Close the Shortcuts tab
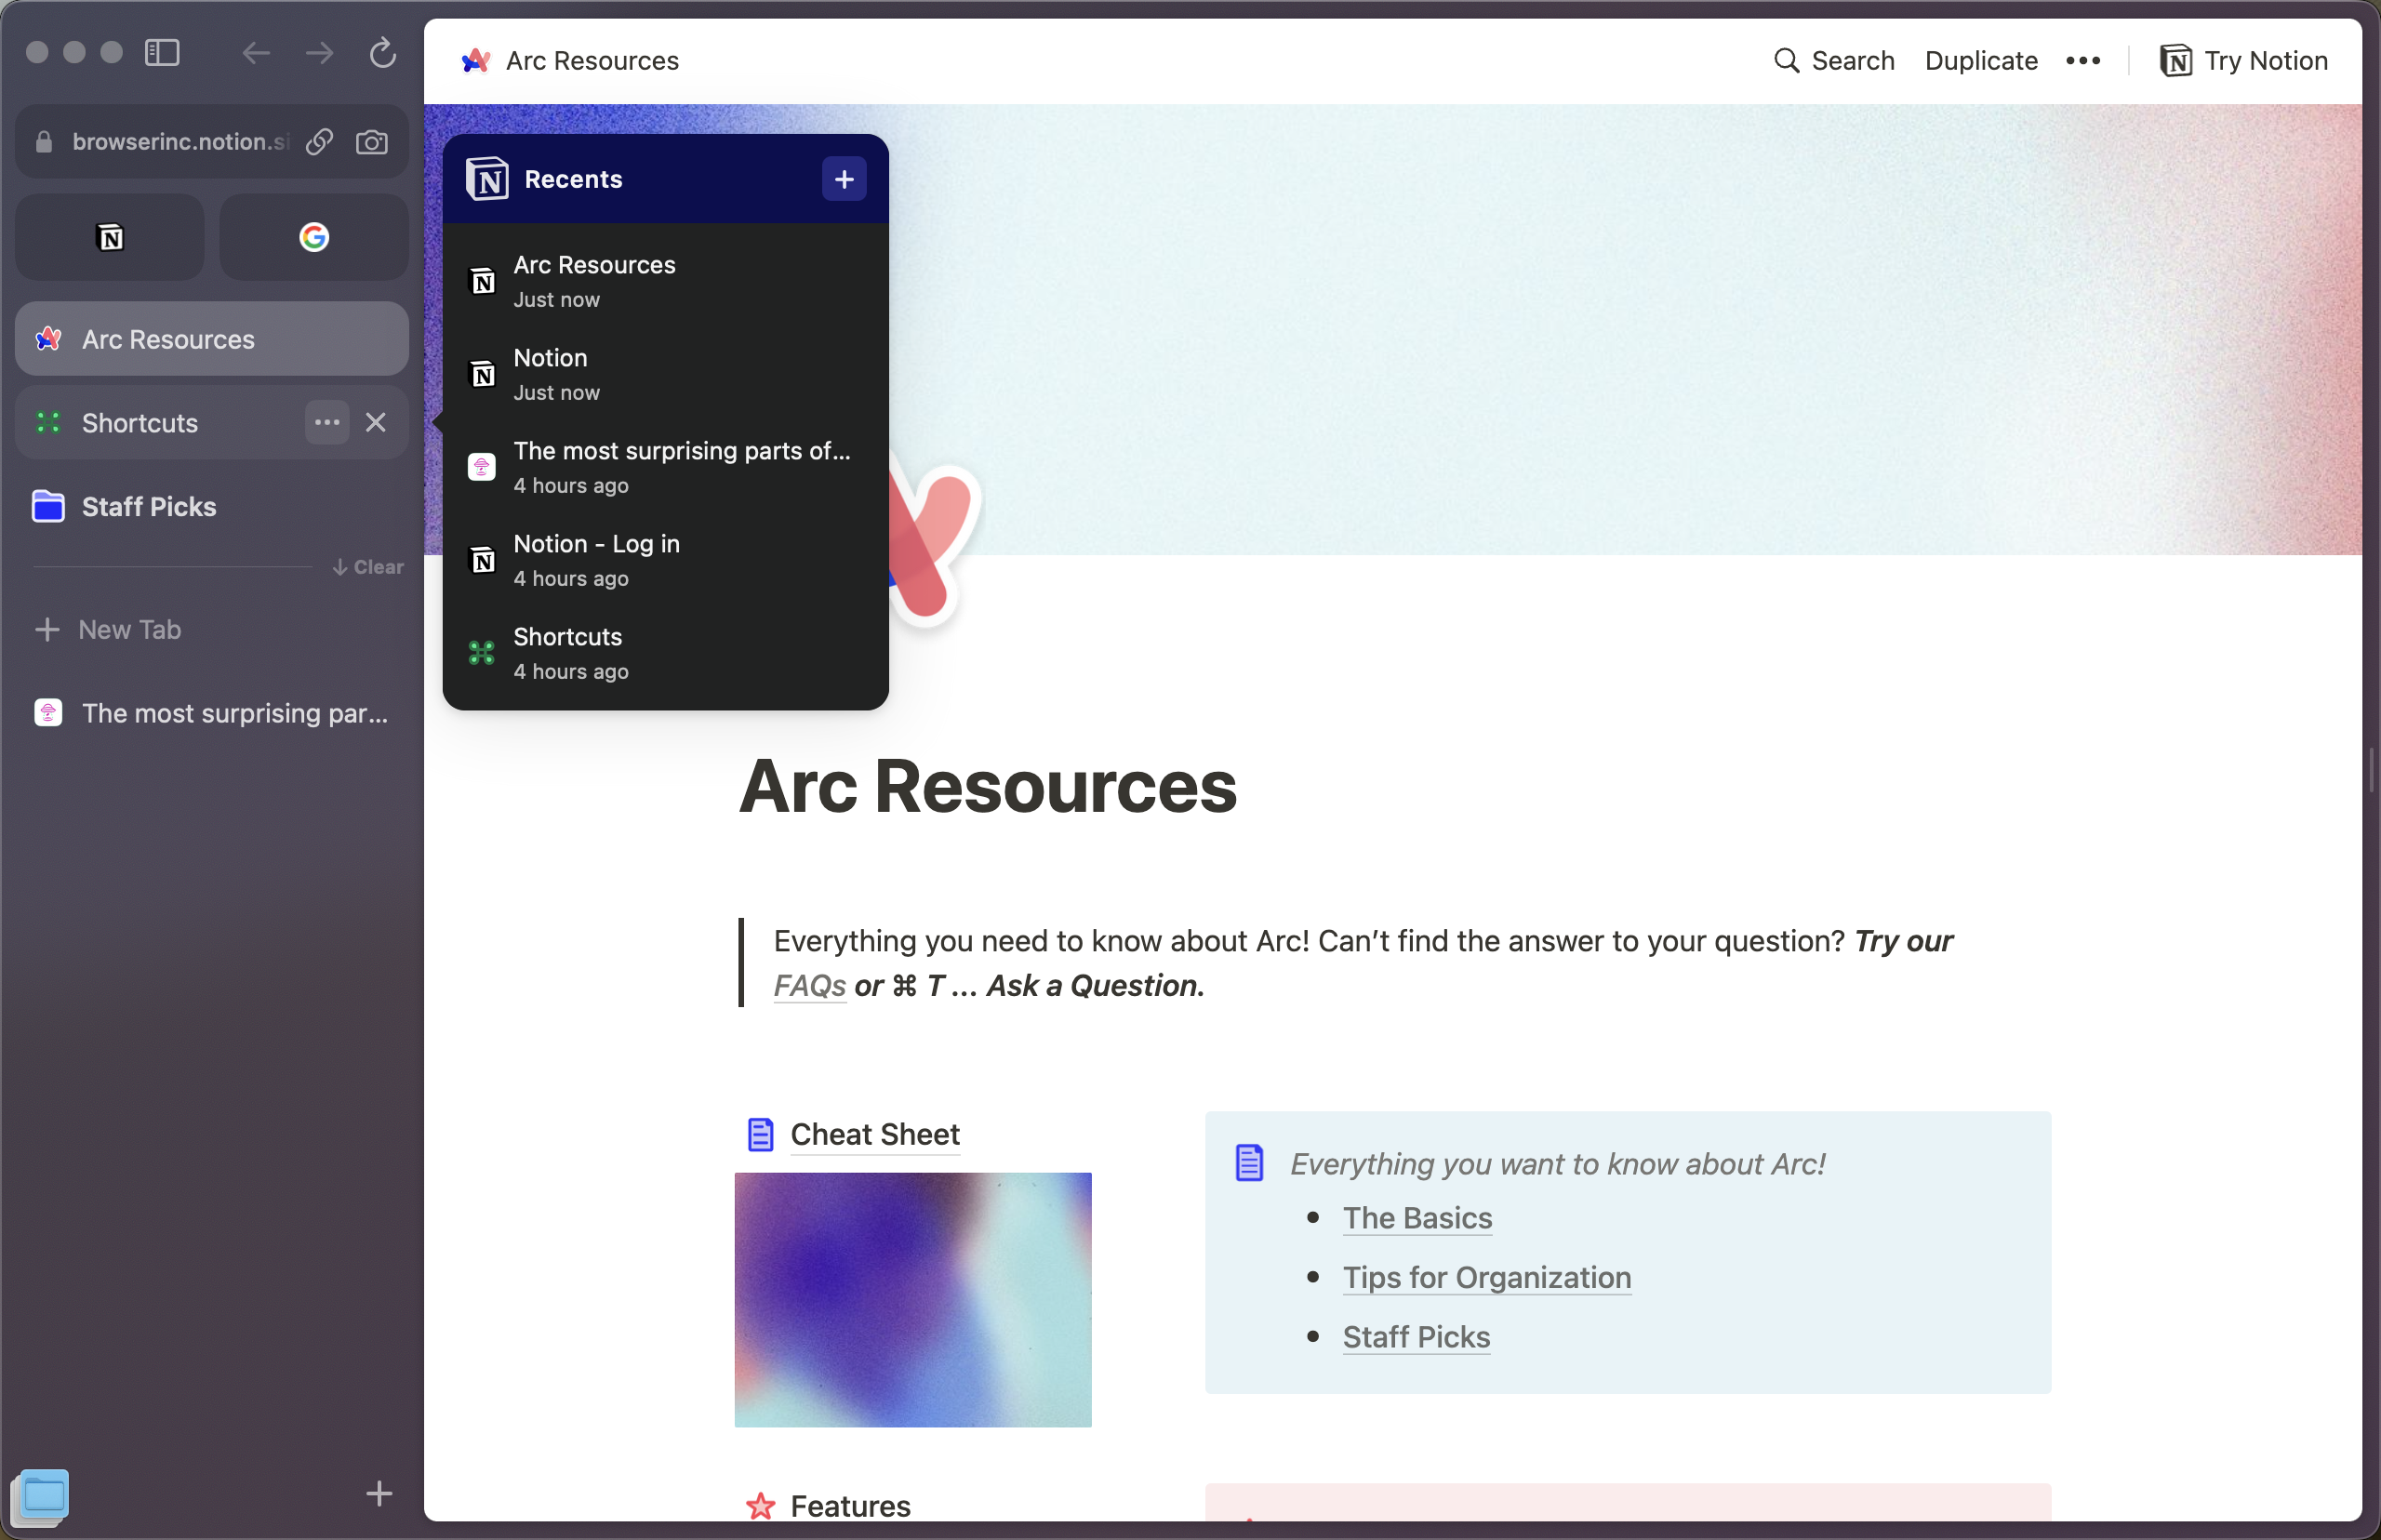Screen dimensions: 2381x1540 (x=376, y=422)
